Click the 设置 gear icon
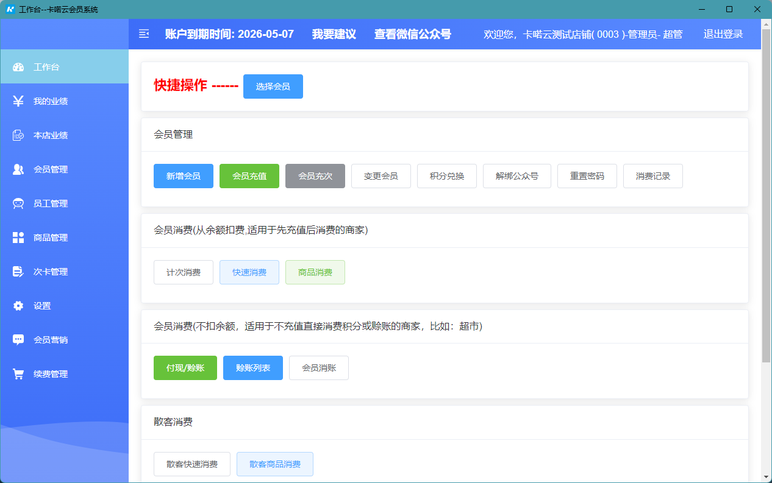 click(x=18, y=306)
